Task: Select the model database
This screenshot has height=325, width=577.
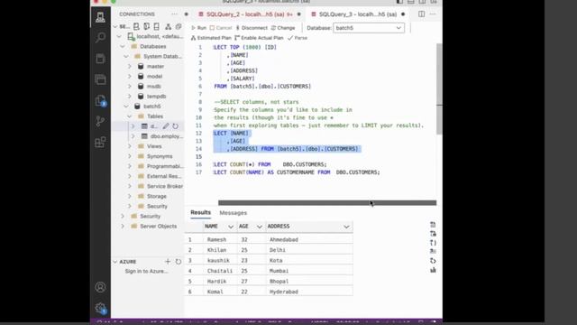Action: click(154, 76)
